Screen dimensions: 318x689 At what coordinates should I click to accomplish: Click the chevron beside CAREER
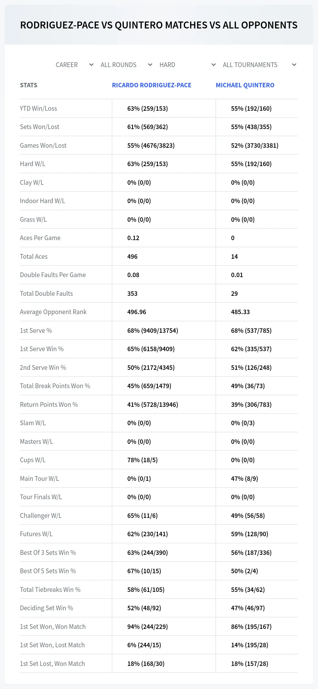pos(91,65)
